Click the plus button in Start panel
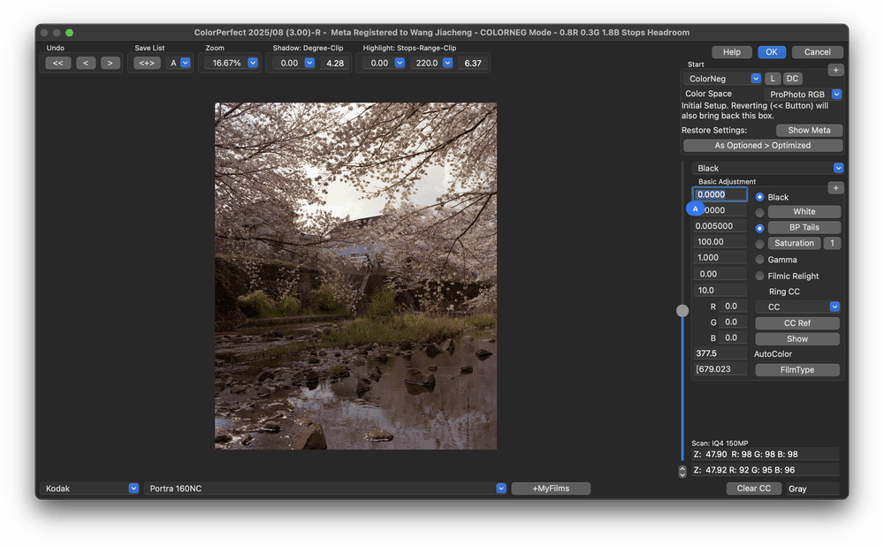Screen dimensions: 884x546 coord(835,70)
